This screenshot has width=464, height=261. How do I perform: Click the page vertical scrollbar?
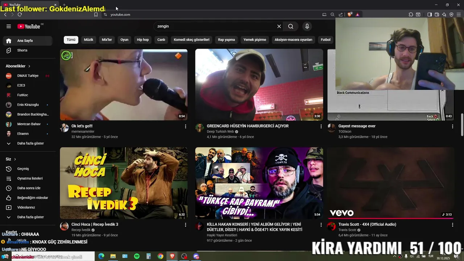(x=462, y=124)
